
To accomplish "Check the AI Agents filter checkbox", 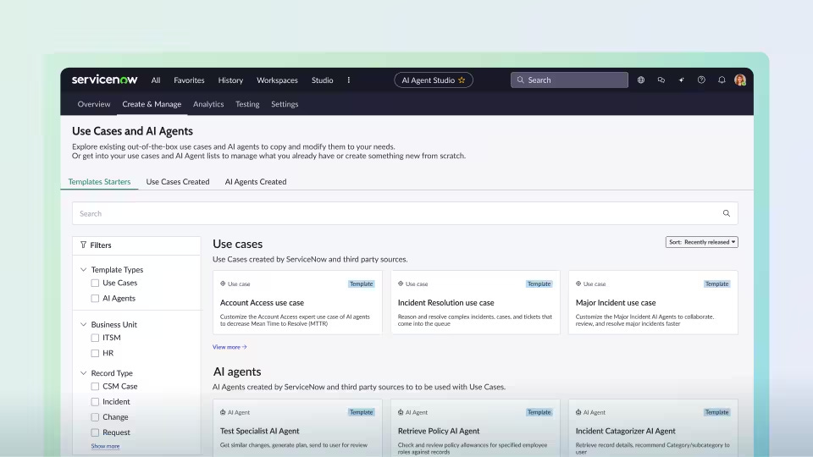I will pos(95,299).
